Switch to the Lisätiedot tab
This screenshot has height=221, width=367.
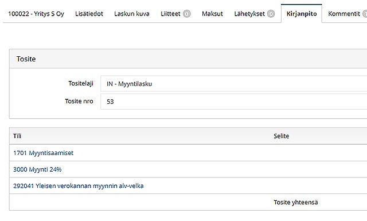[x=89, y=14]
